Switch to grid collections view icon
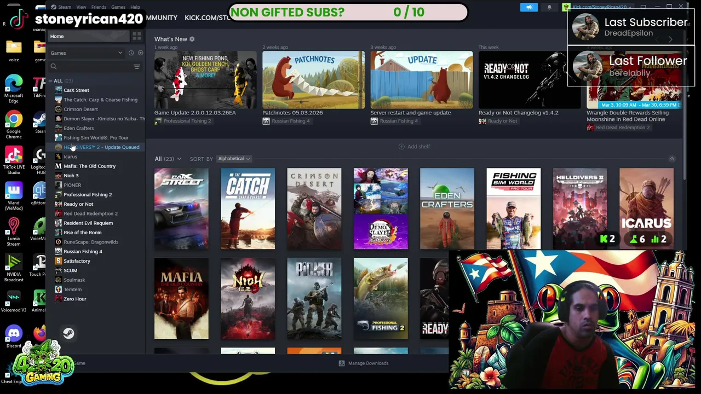The image size is (701, 394). (136, 36)
